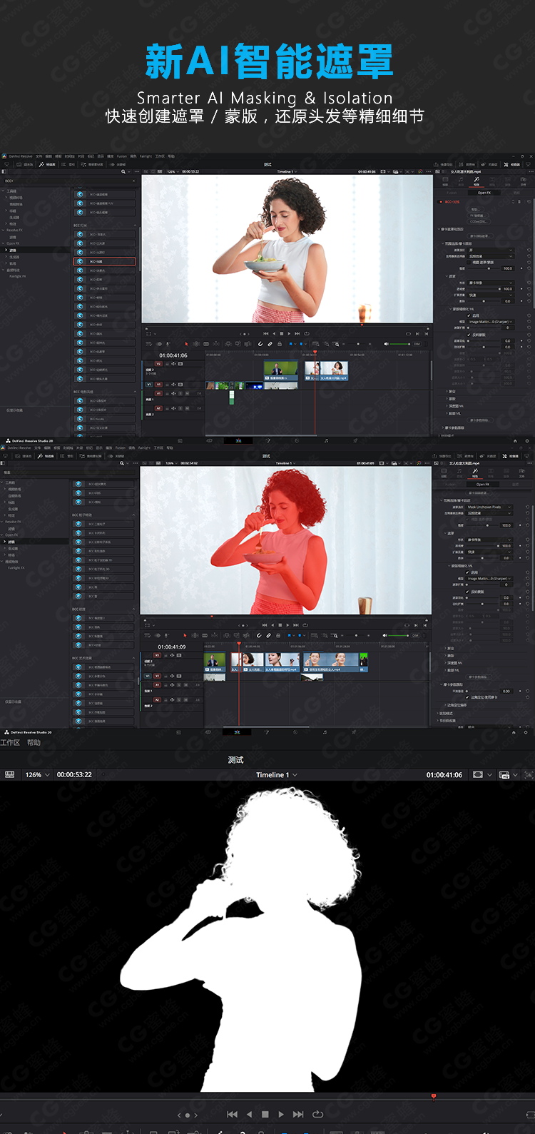Viewport: 535px width, 1134px height.
Task: Click Stop in the top window's viewer
Action: point(282,333)
